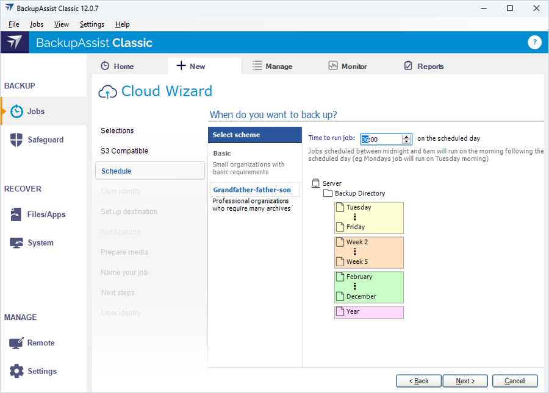Click the Jobs clock icon in sidebar
This screenshot has width=549, height=393.
[16, 111]
